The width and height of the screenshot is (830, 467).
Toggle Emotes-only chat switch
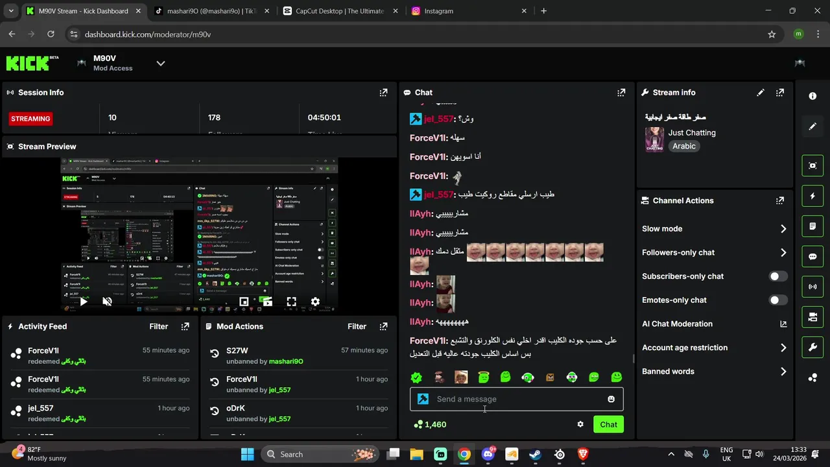pos(778,300)
